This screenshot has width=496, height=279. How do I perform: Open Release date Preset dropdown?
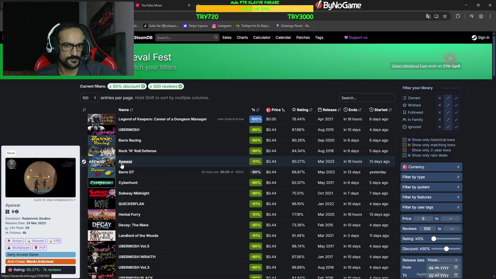[x=443, y=260]
